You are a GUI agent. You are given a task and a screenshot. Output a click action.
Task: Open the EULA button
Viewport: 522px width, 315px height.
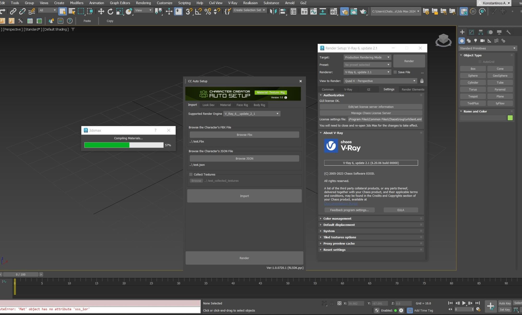401,210
